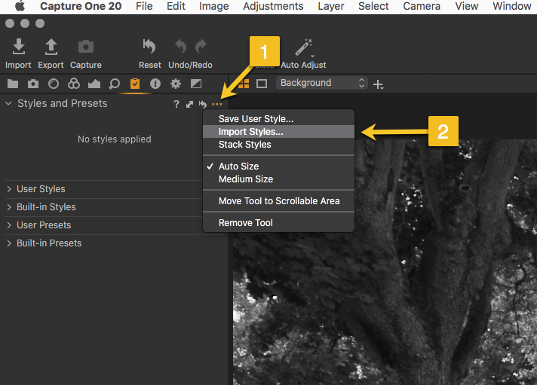Open the Background layer dropdown

(322, 83)
